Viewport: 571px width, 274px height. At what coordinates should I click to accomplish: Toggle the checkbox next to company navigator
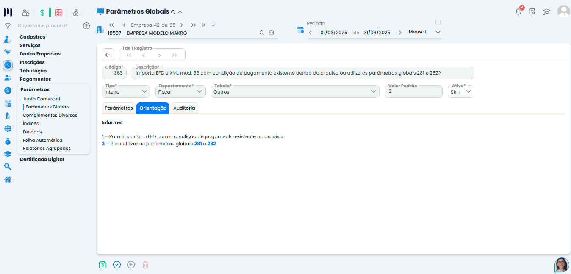(213, 25)
